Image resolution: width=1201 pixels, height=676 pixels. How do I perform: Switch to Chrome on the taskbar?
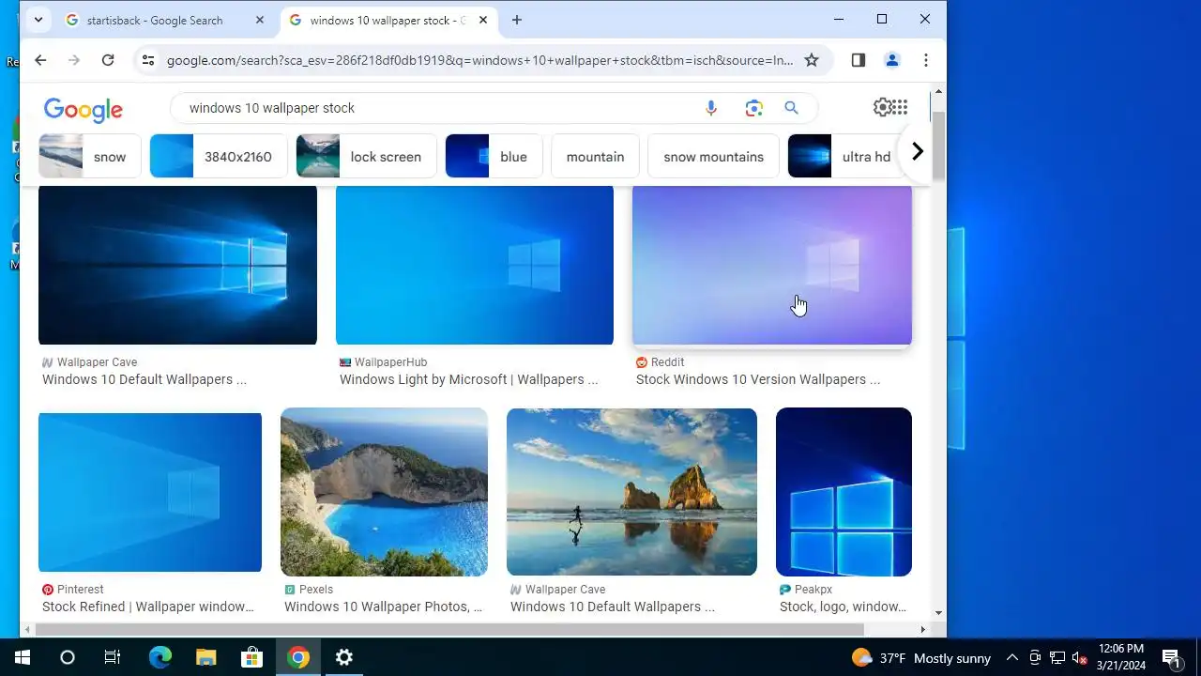point(298,657)
